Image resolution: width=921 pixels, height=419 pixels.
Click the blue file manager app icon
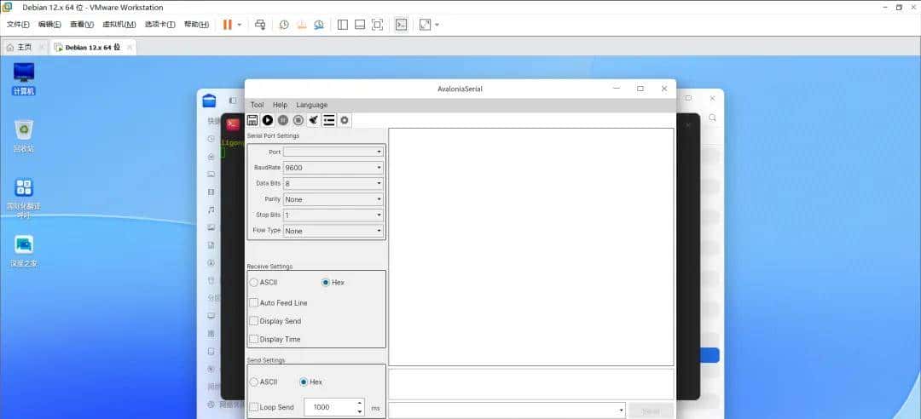coord(209,101)
